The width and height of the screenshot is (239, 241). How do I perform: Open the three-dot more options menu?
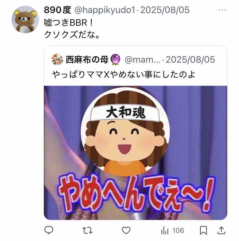click(222, 10)
